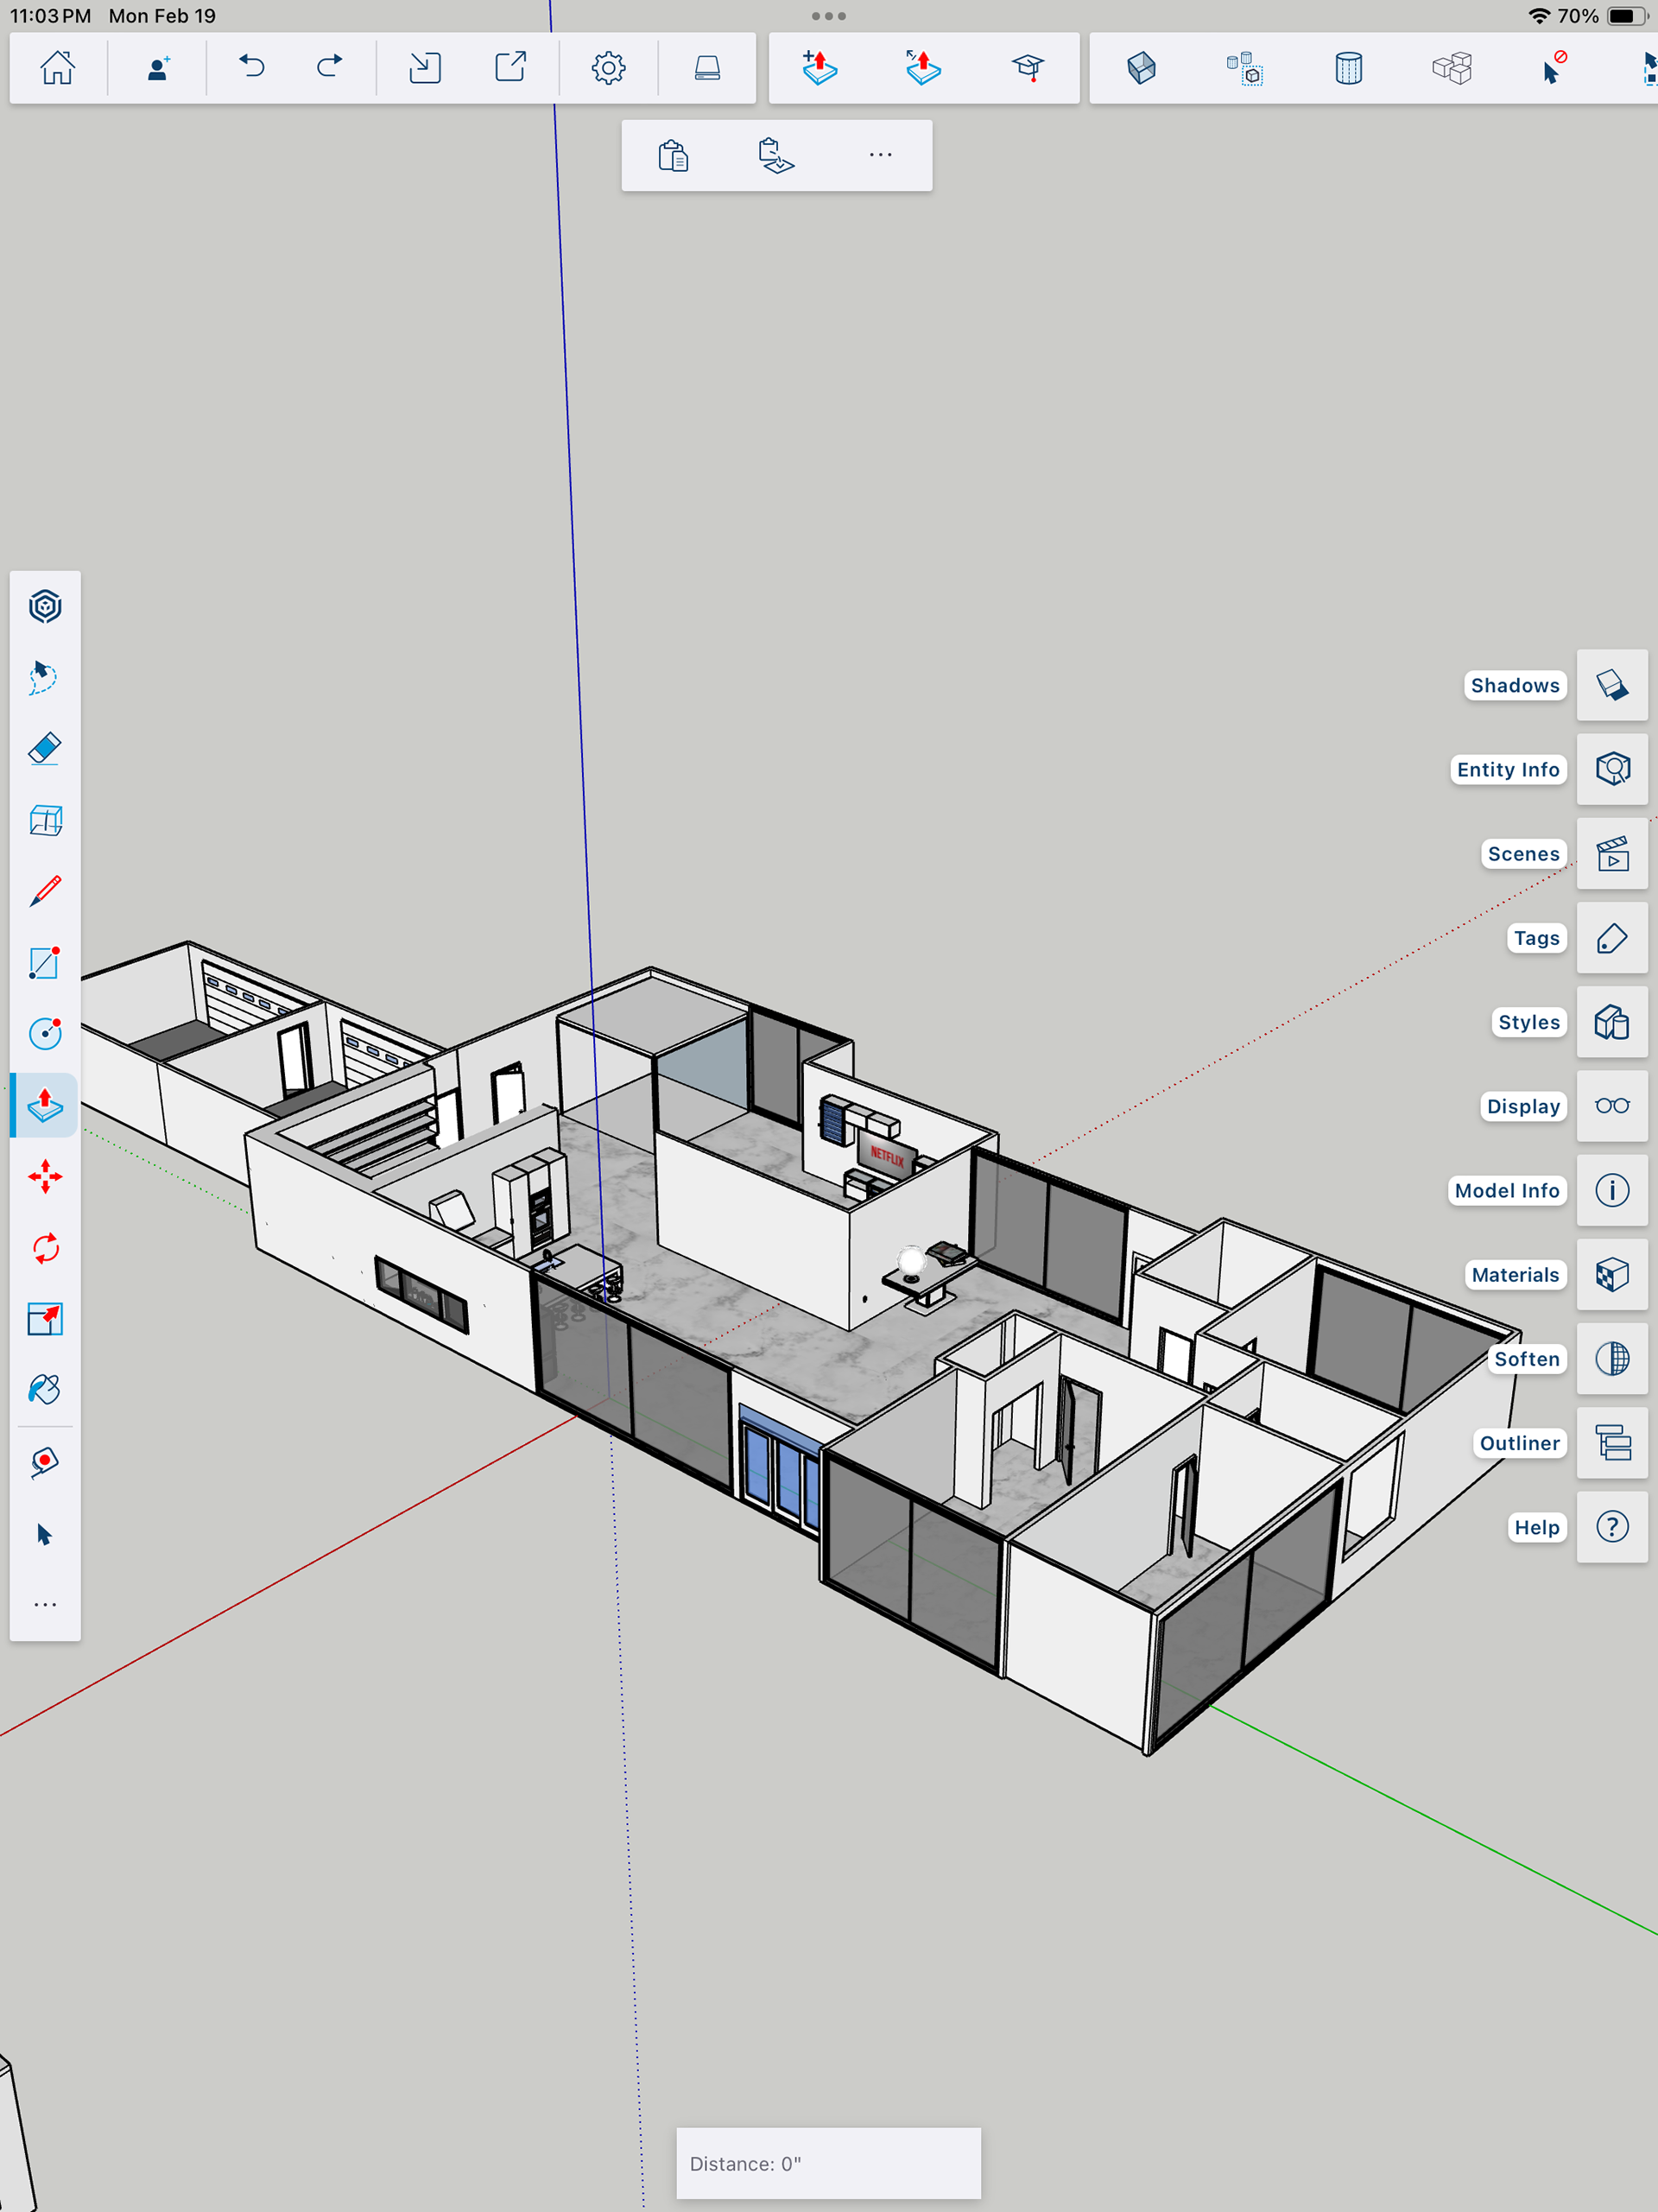The height and width of the screenshot is (2212, 1658).
Task: Select the Tape Measure tool
Action: pos(45,1462)
